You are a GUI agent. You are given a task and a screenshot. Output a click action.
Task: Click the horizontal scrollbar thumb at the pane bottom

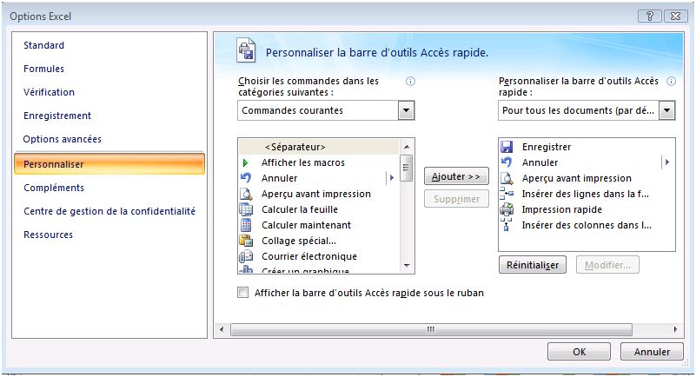(431, 329)
